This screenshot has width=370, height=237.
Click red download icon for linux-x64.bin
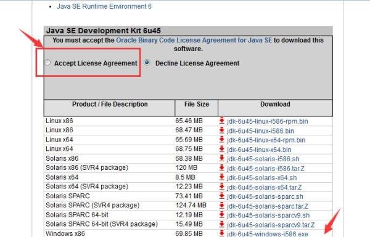coord(221,148)
